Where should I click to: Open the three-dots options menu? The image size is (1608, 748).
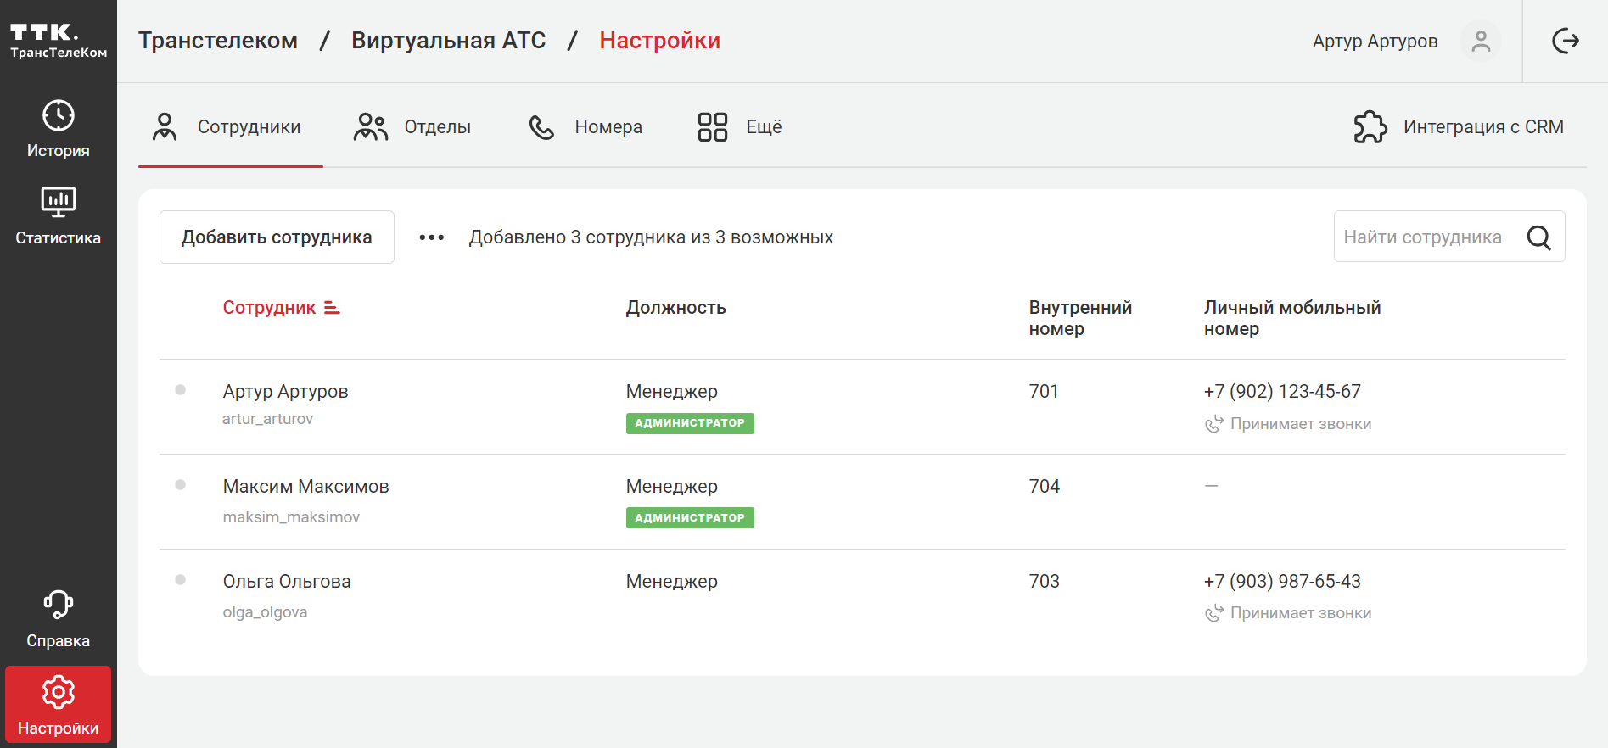[431, 237]
